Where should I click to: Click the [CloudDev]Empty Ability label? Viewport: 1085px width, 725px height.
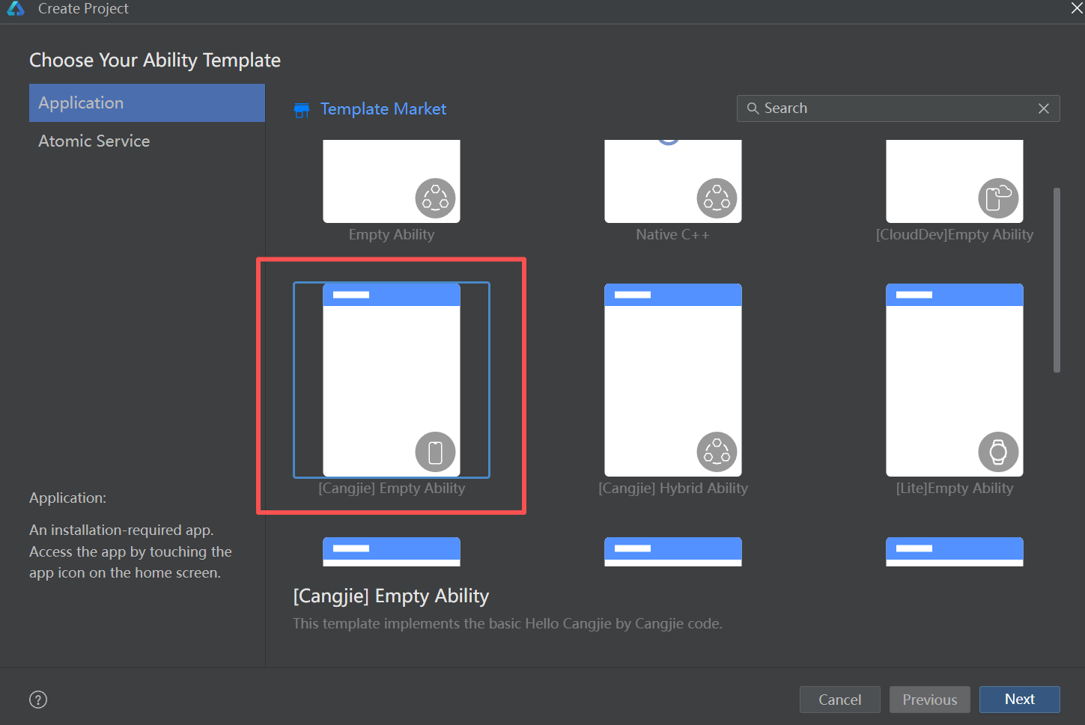pyautogui.click(x=955, y=234)
